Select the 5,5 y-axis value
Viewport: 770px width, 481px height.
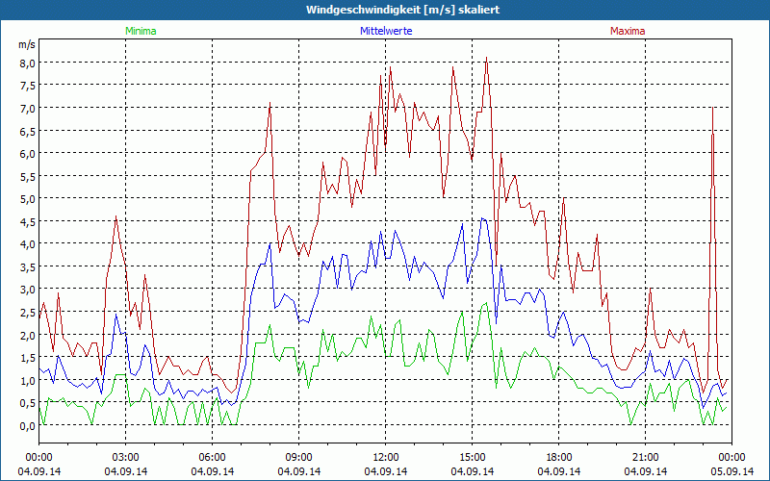pos(28,176)
